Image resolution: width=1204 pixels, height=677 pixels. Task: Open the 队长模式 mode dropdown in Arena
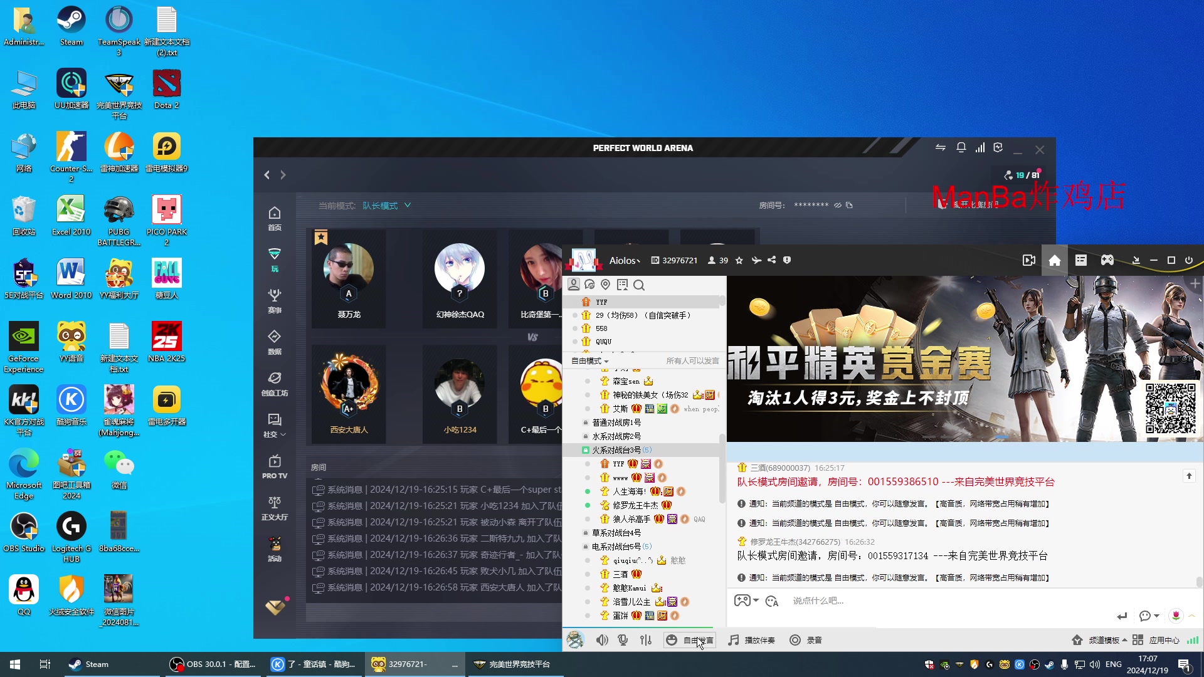point(387,206)
